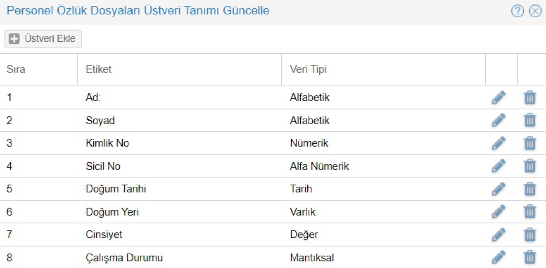Click the Alfa Nümerik type cell
Image resolution: width=546 pixels, height=268 pixels.
[319, 167]
